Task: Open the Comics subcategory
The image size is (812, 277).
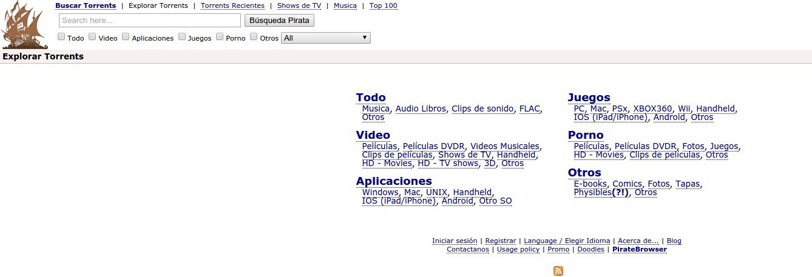Action: (627, 184)
